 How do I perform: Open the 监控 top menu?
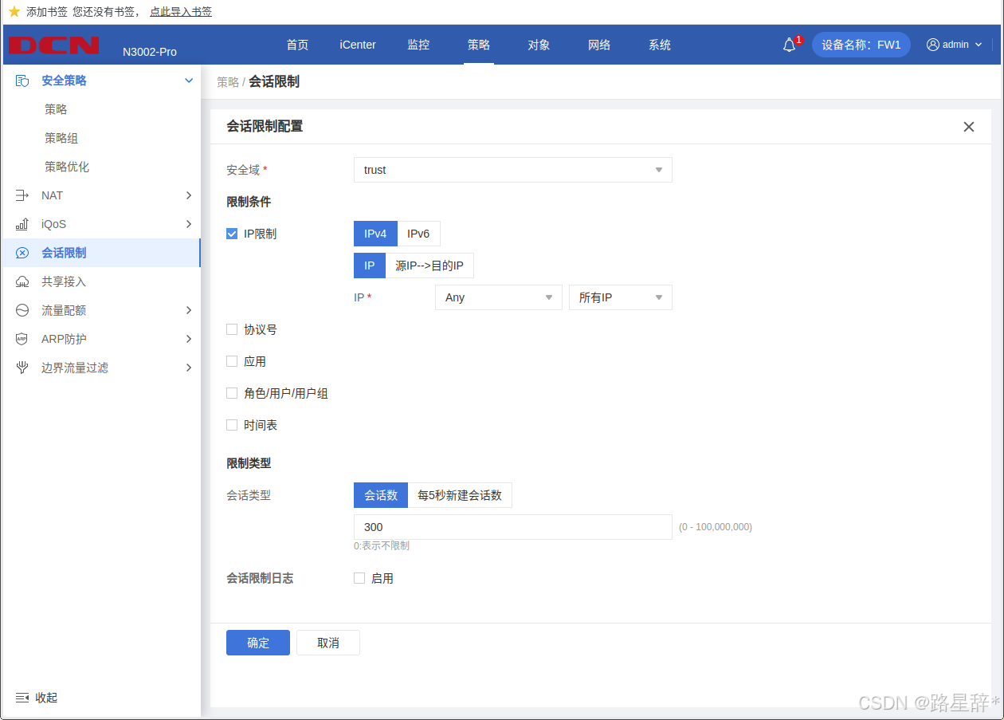click(418, 45)
